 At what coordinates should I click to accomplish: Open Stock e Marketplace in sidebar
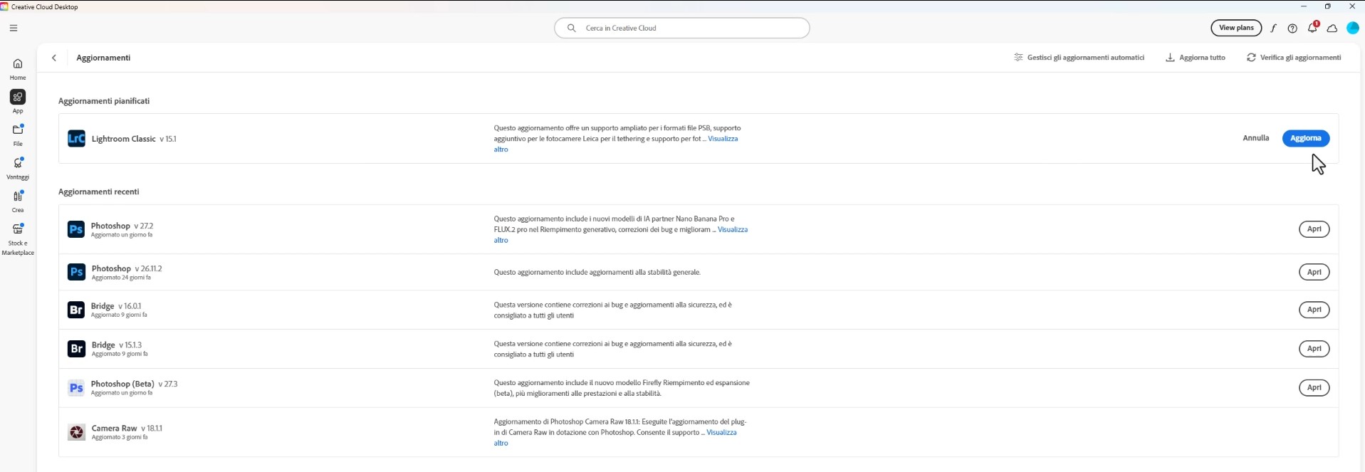(x=18, y=238)
